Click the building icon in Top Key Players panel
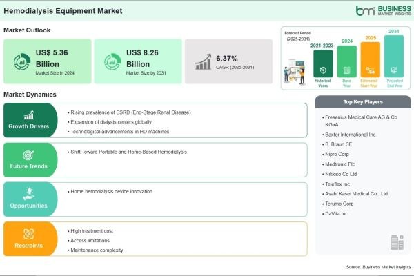 tap(397, 242)
